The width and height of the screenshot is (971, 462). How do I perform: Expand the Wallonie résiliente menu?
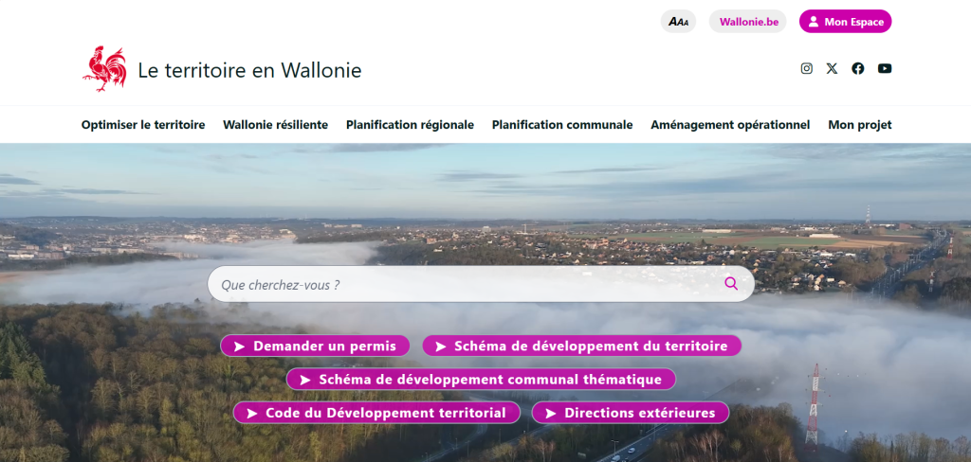(x=275, y=124)
